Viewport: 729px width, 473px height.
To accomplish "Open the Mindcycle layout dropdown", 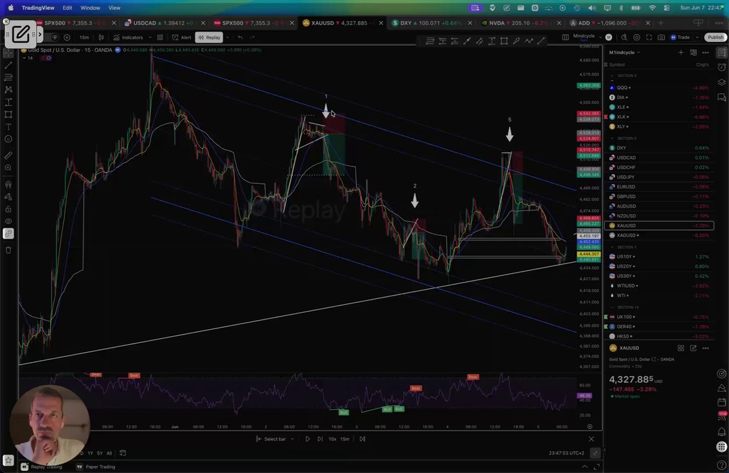I will [586, 37].
